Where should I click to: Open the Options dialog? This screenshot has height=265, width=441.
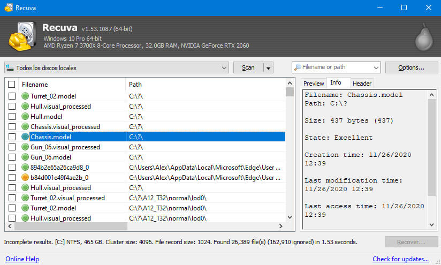tap(412, 67)
